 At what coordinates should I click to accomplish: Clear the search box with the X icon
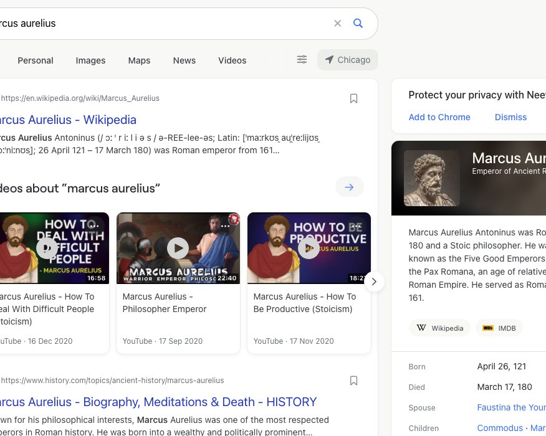coord(337,23)
